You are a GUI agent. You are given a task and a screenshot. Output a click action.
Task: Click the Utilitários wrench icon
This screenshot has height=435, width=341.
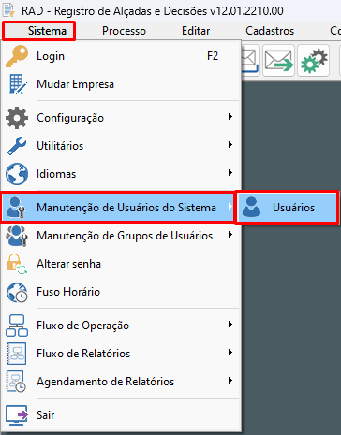click(17, 146)
